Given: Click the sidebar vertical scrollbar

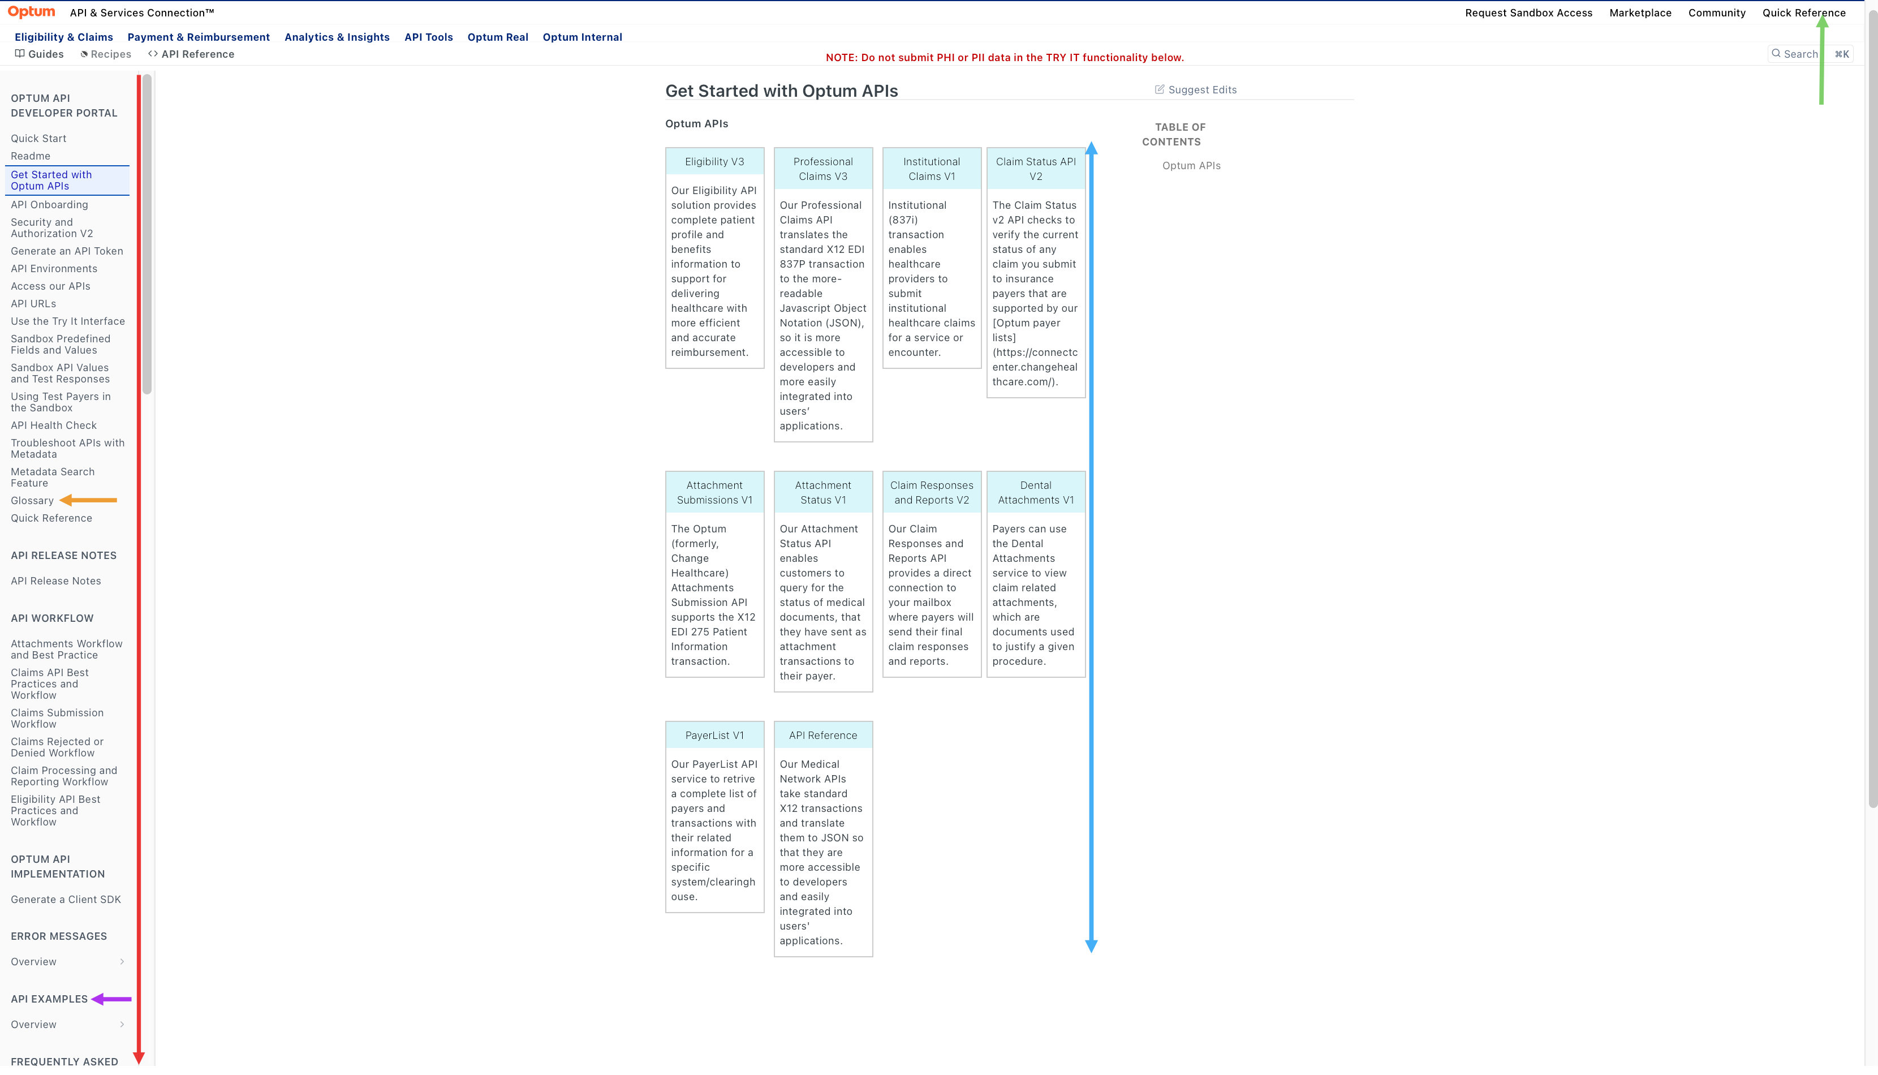Looking at the screenshot, I should (x=147, y=235).
